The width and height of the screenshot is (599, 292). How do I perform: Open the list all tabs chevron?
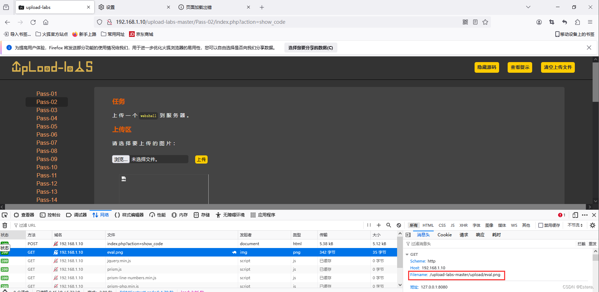tap(528, 7)
